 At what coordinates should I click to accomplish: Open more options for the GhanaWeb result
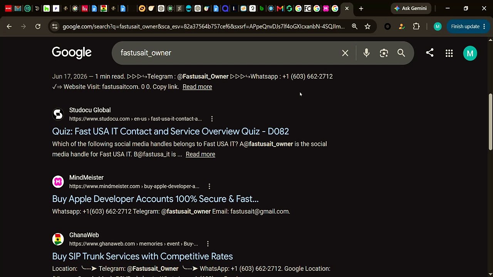208,244
